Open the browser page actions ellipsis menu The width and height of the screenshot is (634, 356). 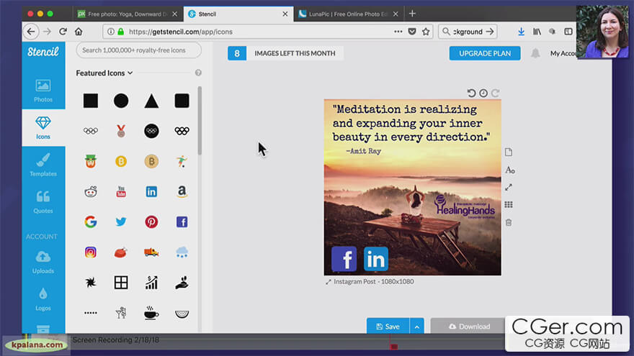click(x=398, y=32)
